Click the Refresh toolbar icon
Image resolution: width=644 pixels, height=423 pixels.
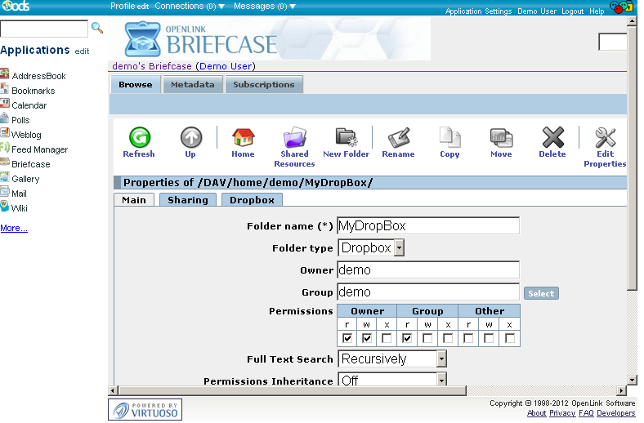139,138
